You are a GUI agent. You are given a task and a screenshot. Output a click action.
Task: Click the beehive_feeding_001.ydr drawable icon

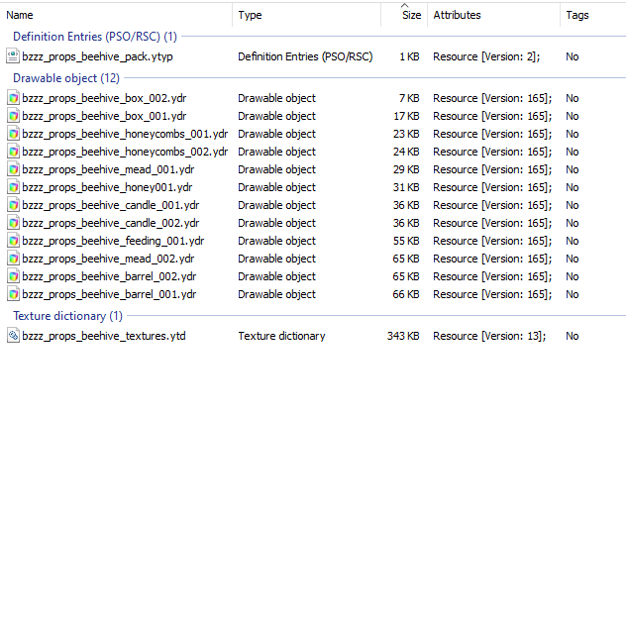coord(13,241)
